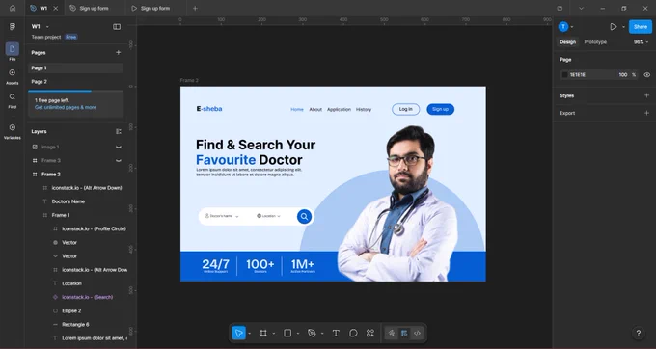Screen dimensions: 656x349
Task: Open the presentation options dropdown next to play
Action: point(623,27)
